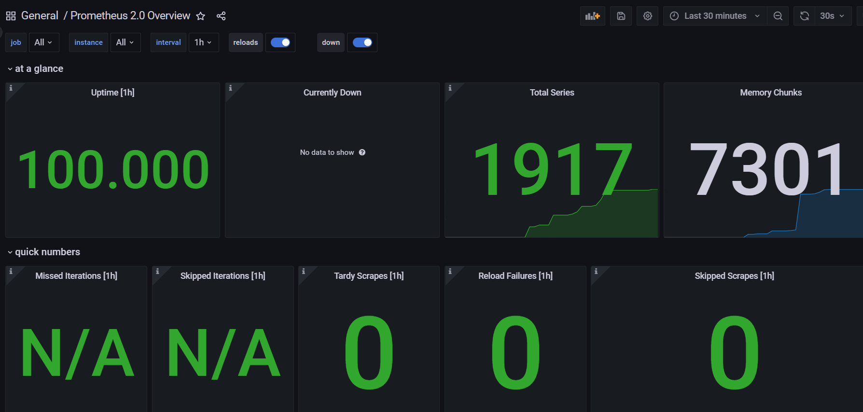Open the Tardy Scrapes [1h] title menu
Viewport: 863px width, 412px height.
pyautogui.click(x=369, y=276)
